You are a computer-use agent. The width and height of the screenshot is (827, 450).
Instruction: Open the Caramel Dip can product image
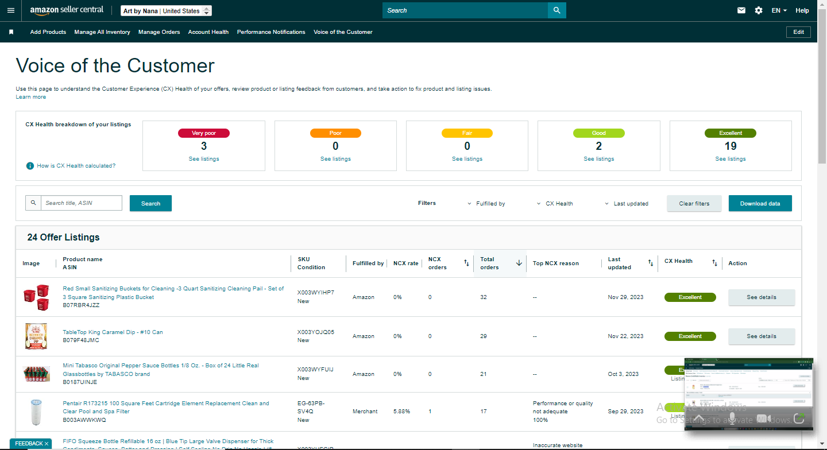coord(36,336)
